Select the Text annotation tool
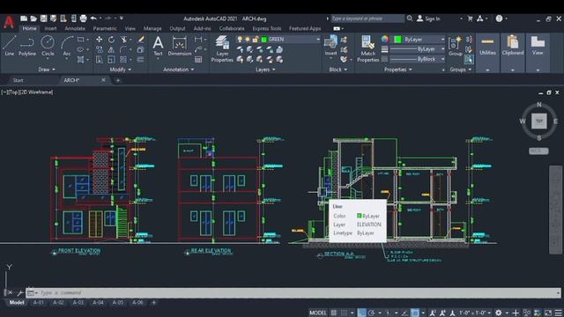 158,46
